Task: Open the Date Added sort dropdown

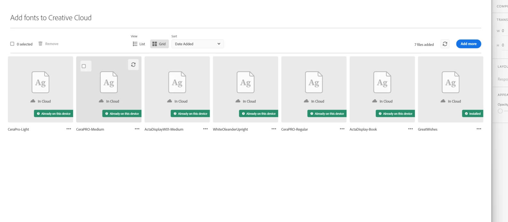Action: pyautogui.click(x=198, y=44)
